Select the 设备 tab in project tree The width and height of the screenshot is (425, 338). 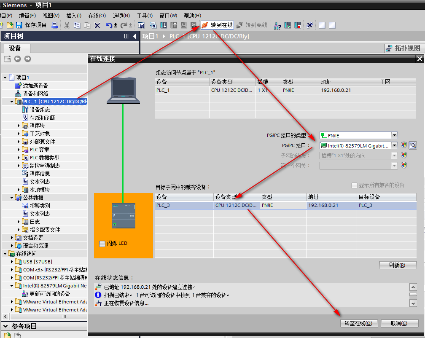(x=16, y=48)
